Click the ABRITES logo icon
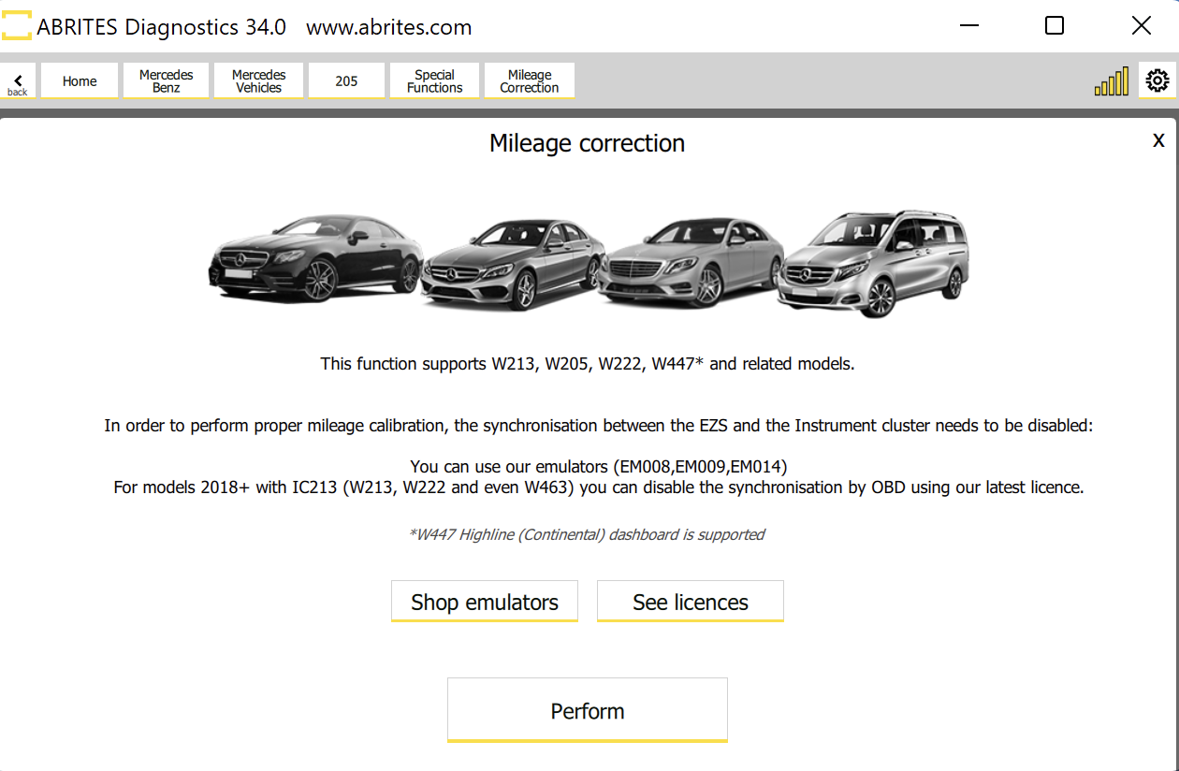This screenshot has width=1179, height=771. click(x=16, y=26)
